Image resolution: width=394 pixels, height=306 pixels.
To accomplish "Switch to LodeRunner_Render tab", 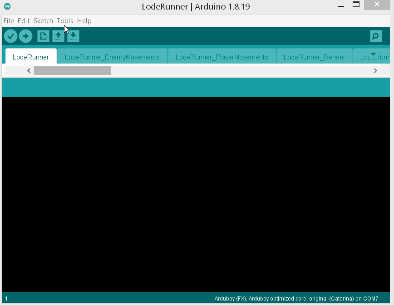I will coord(315,57).
